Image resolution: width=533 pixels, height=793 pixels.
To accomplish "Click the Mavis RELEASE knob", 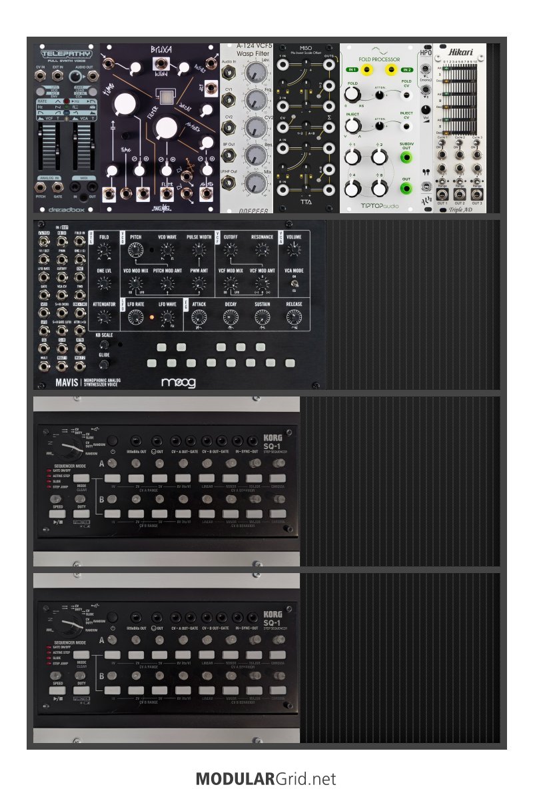I will [294, 317].
